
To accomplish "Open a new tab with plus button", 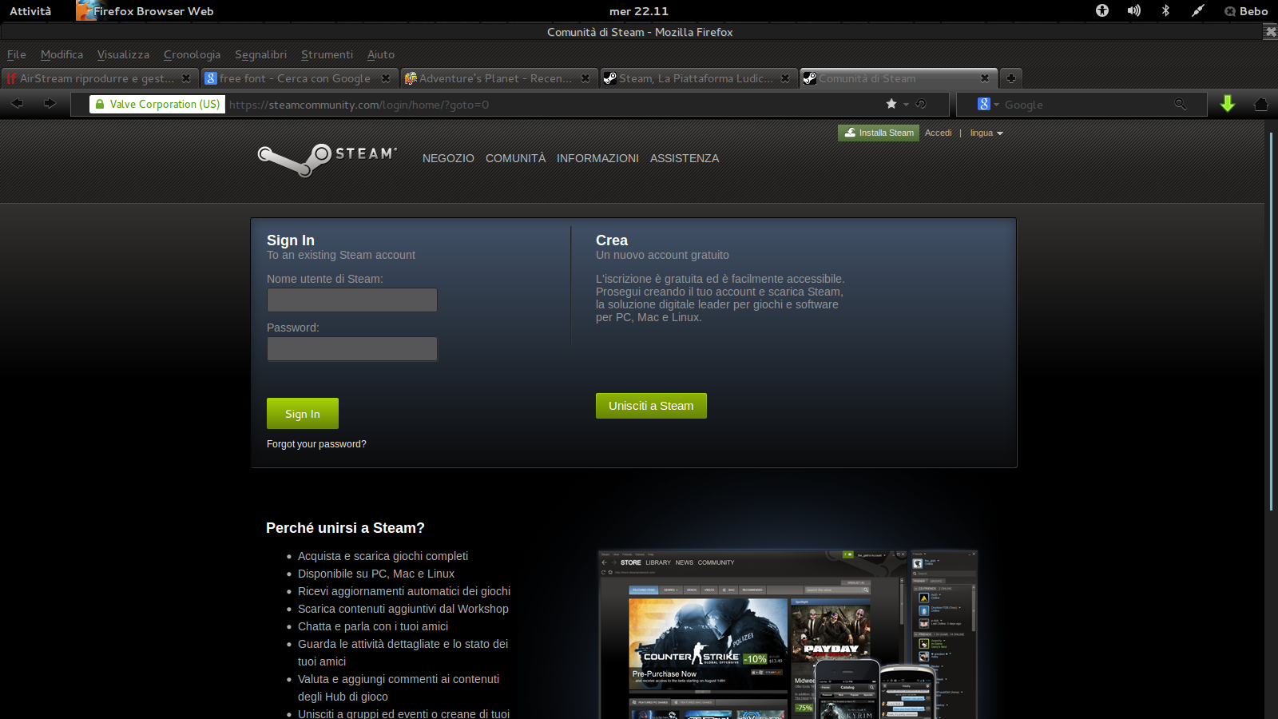I will click(1010, 78).
